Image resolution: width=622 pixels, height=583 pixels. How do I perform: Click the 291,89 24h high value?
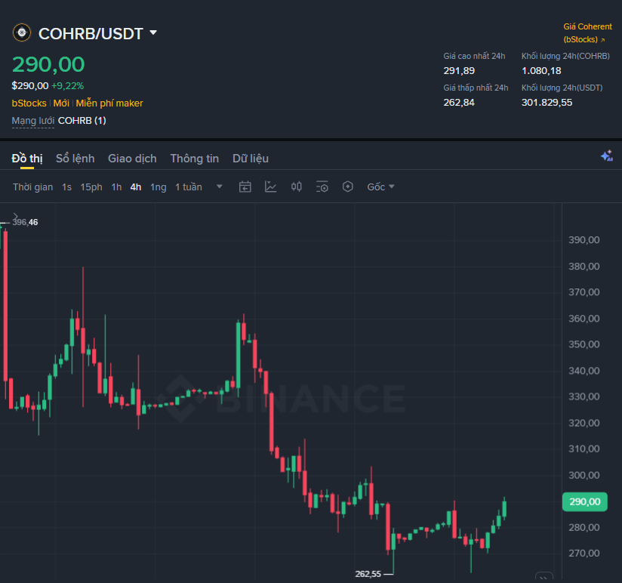(x=459, y=71)
